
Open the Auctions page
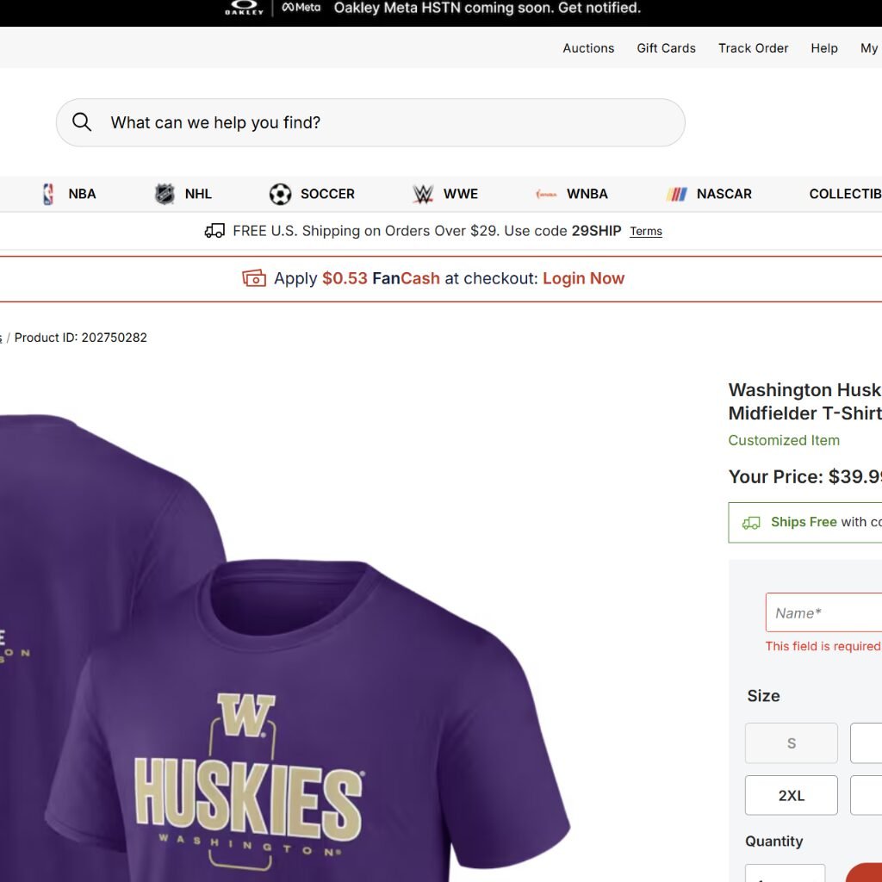588,48
